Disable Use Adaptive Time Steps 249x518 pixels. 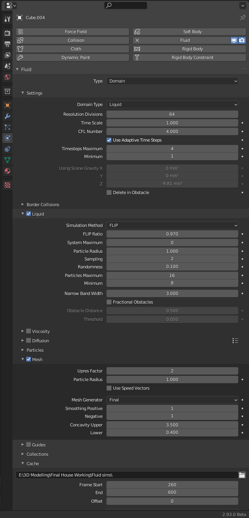109,140
